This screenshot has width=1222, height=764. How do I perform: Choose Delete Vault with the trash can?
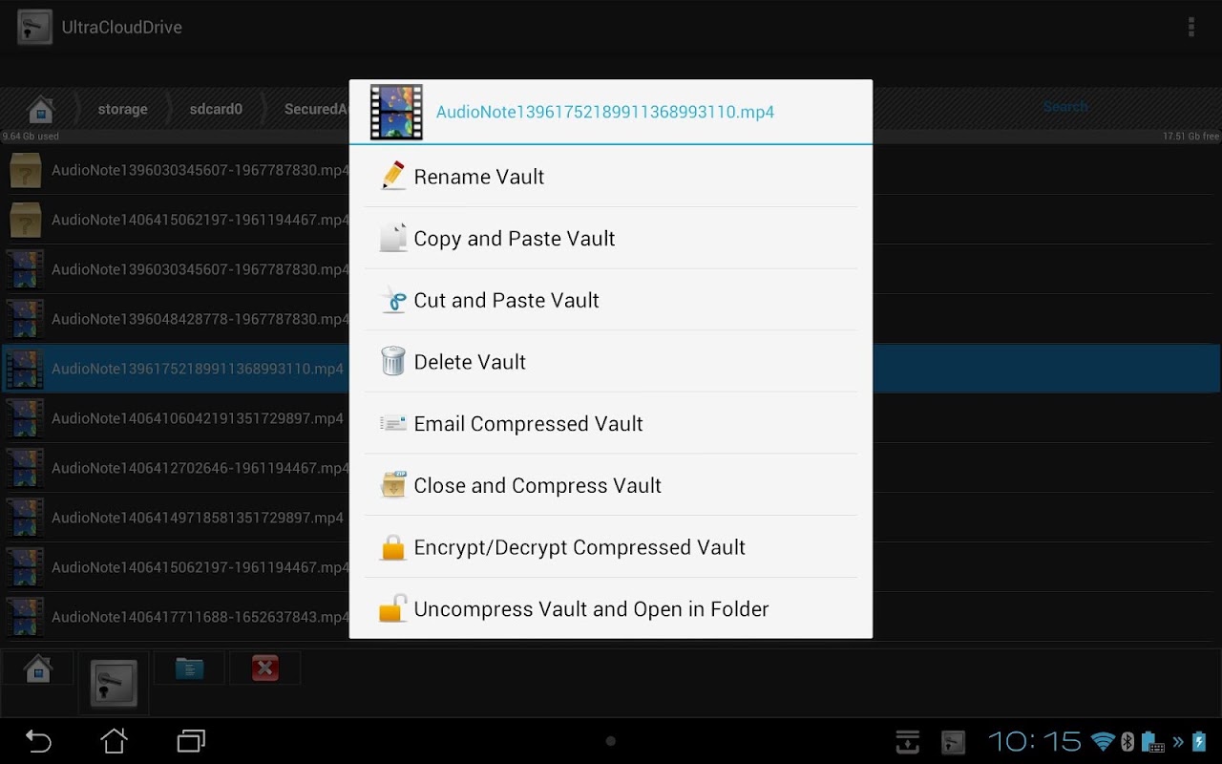coord(611,362)
